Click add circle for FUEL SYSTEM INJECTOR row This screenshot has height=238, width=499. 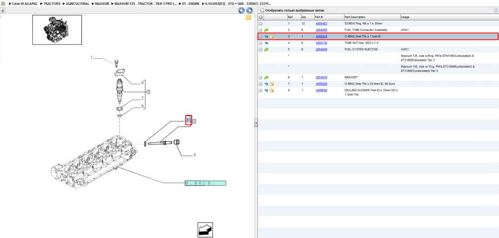tap(260, 49)
